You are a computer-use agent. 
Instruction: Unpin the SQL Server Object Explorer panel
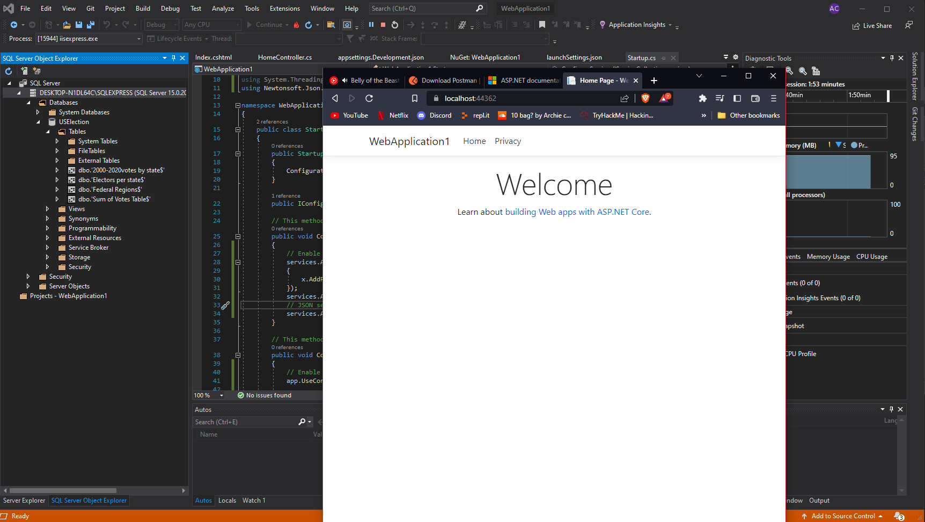173,58
